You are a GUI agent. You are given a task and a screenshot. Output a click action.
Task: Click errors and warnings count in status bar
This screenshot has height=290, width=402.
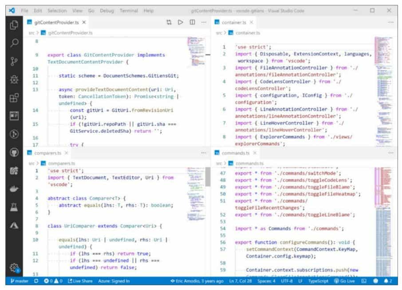53,281
